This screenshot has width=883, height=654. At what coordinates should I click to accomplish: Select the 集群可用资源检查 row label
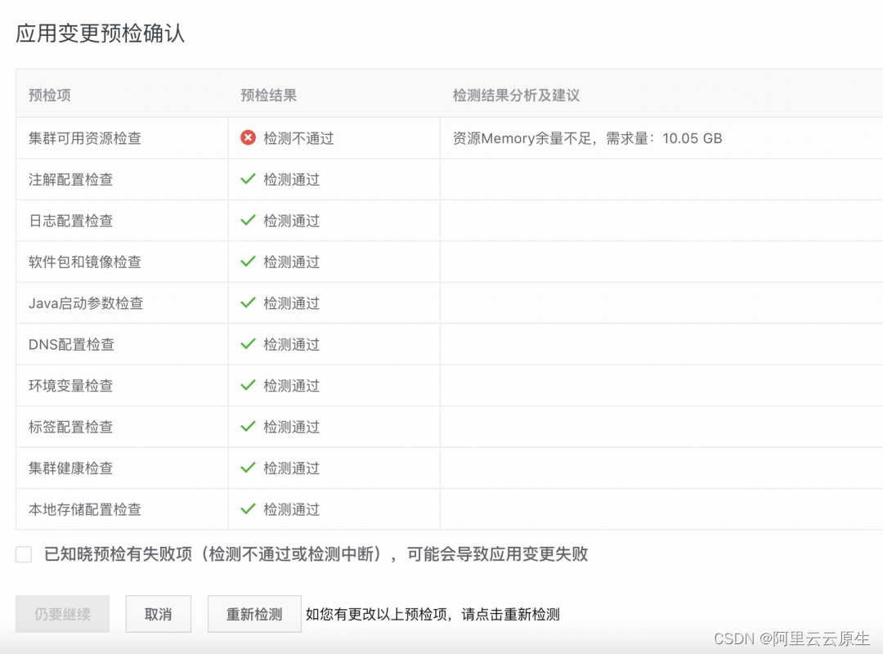(x=85, y=138)
